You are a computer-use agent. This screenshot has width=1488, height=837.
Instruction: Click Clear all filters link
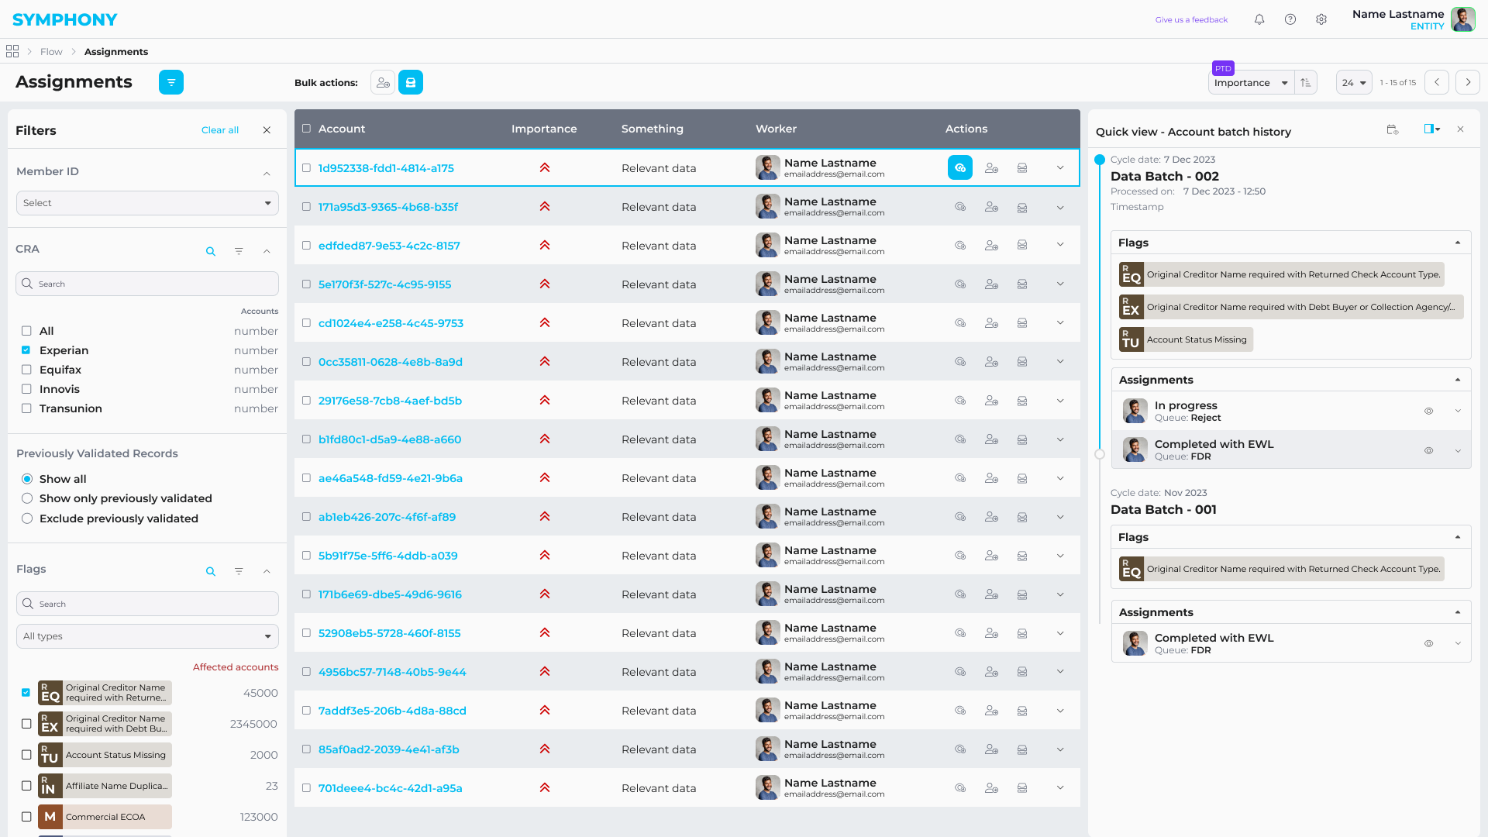click(220, 130)
